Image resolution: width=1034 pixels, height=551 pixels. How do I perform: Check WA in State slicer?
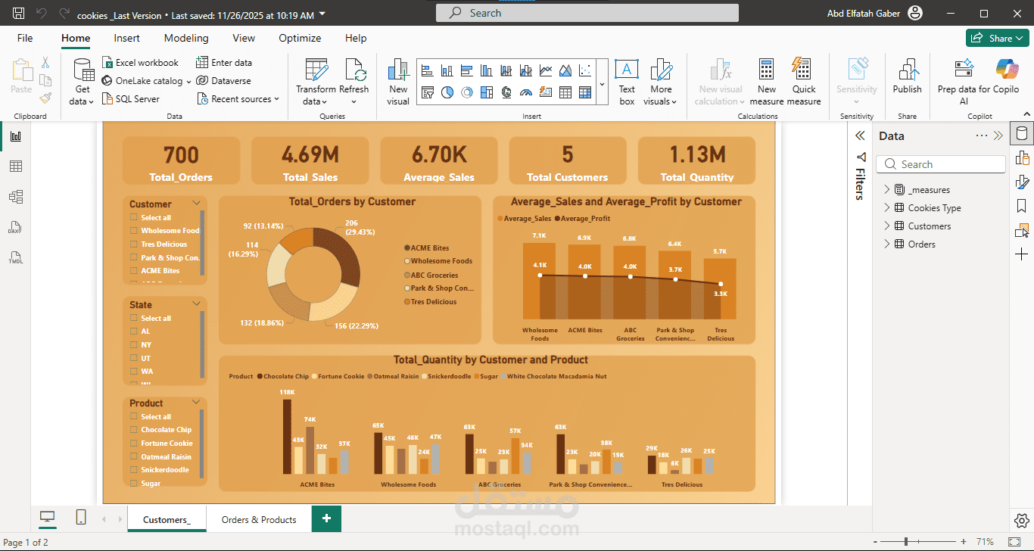134,371
